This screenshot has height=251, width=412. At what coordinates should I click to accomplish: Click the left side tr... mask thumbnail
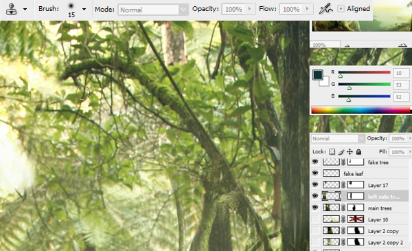coord(356,196)
